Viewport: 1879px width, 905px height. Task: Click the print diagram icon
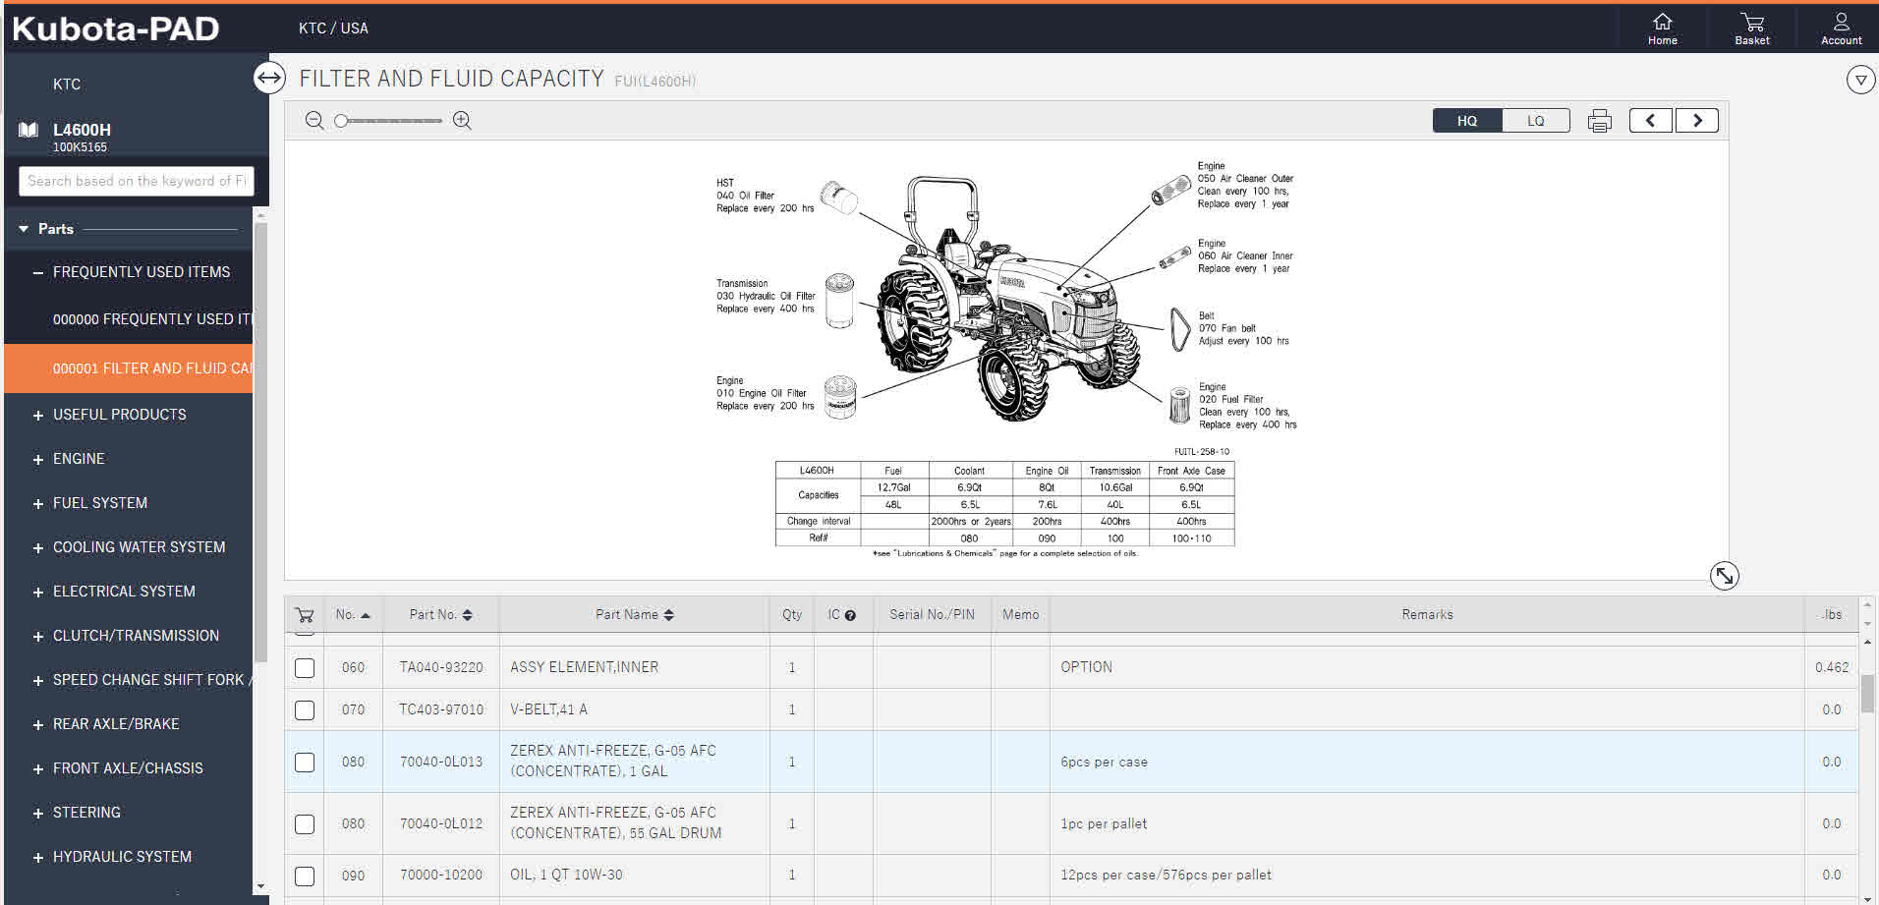(x=1599, y=121)
